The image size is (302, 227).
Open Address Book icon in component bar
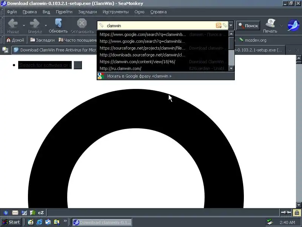pos(32,213)
